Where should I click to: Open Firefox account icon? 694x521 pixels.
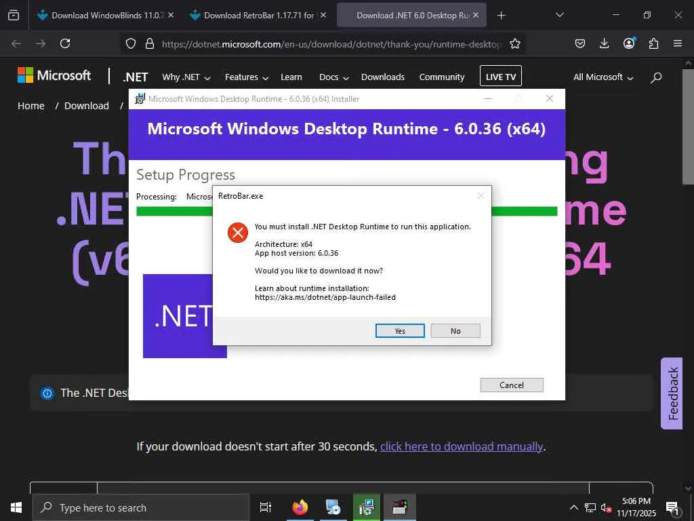click(629, 43)
